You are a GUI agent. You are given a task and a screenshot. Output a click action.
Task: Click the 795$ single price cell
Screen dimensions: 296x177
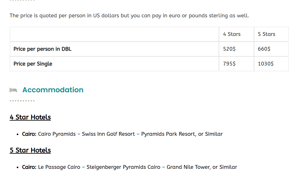point(229,64)
